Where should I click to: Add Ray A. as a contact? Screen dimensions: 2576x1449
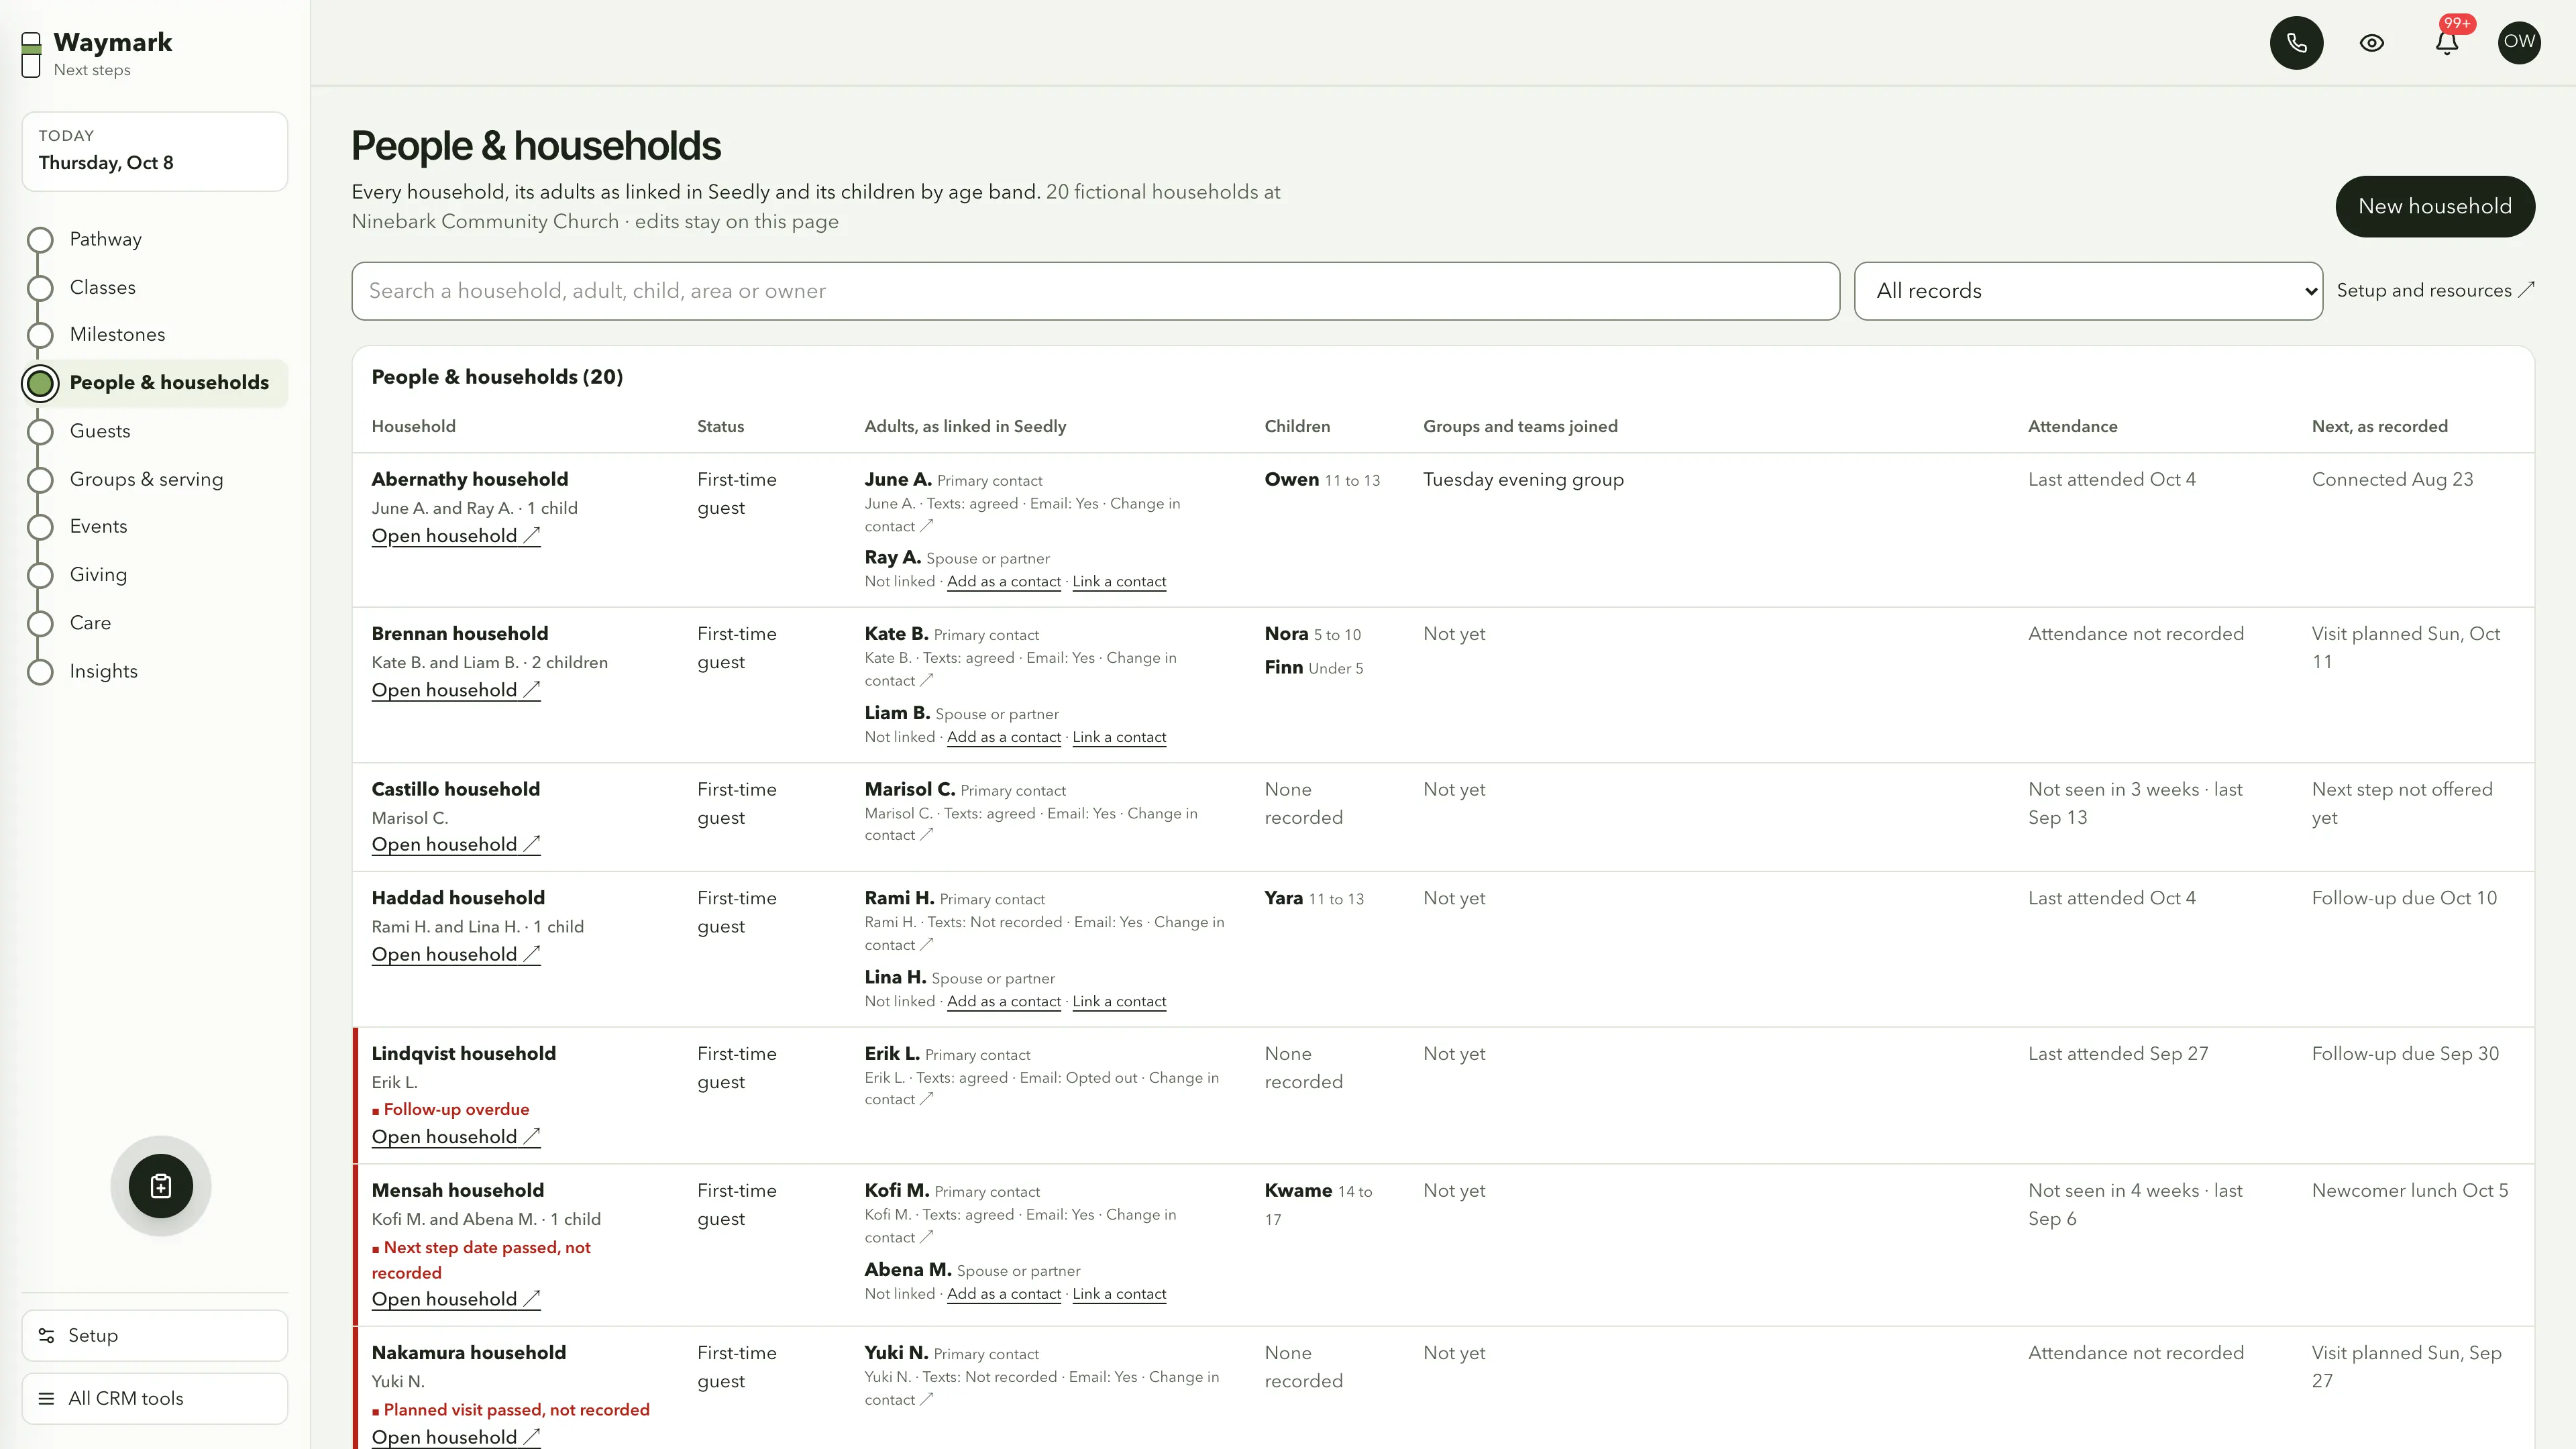(1004, 582)
